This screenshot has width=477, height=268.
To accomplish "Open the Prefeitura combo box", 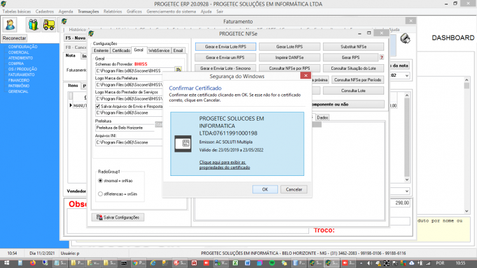I will point(125,128).
